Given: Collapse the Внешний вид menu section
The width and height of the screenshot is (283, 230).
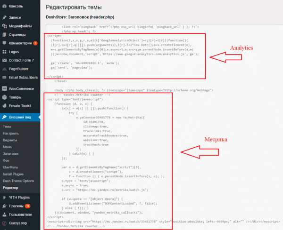Looking at the screenshot, I should tap(19, 118).
